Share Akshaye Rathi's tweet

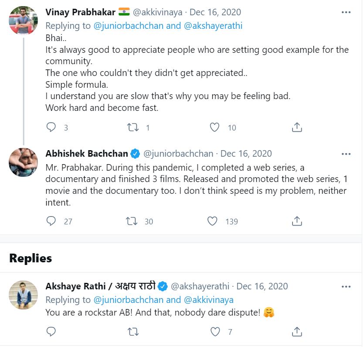coord(296,332)
